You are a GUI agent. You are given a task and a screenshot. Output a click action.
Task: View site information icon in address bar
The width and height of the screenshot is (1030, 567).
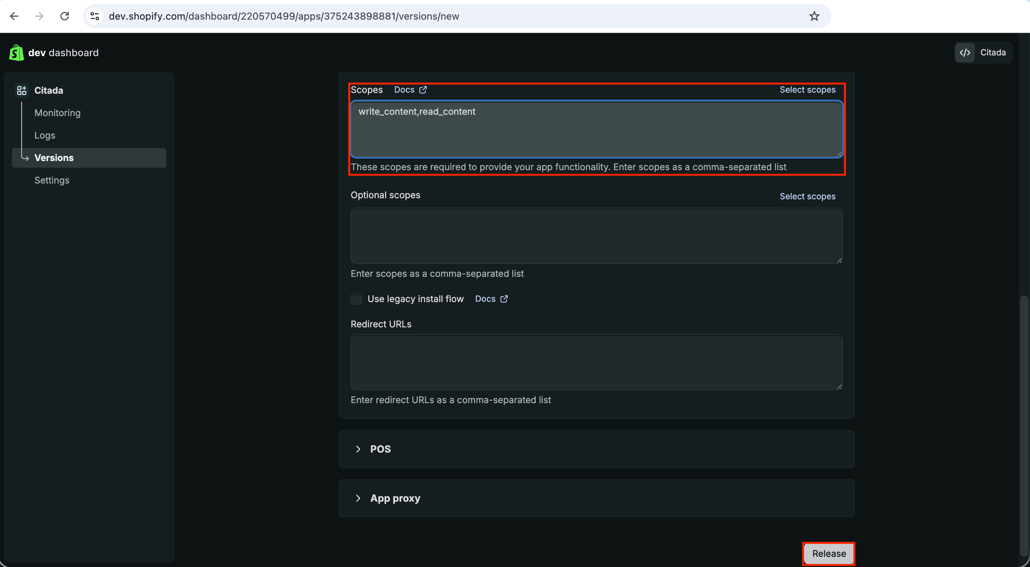95,16
